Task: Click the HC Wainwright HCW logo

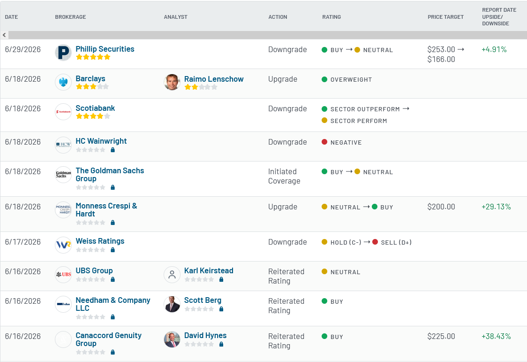Action: pyautogui.click(x=63, y=145)
